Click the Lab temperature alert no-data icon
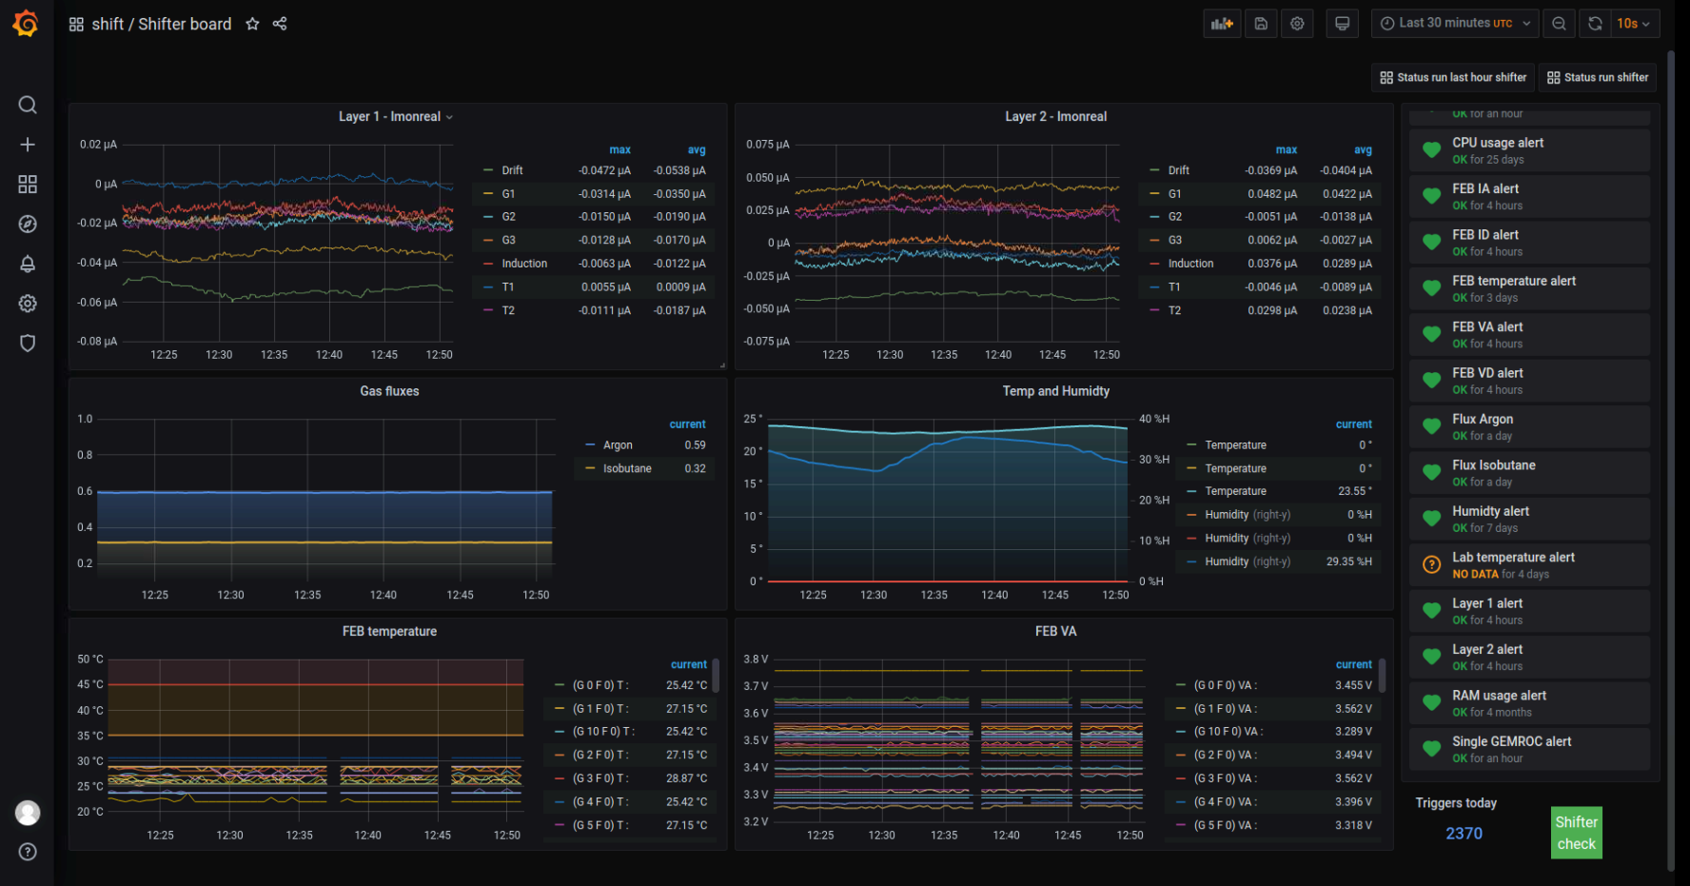The image size is (1690, 886). [x=1431, y=564]
